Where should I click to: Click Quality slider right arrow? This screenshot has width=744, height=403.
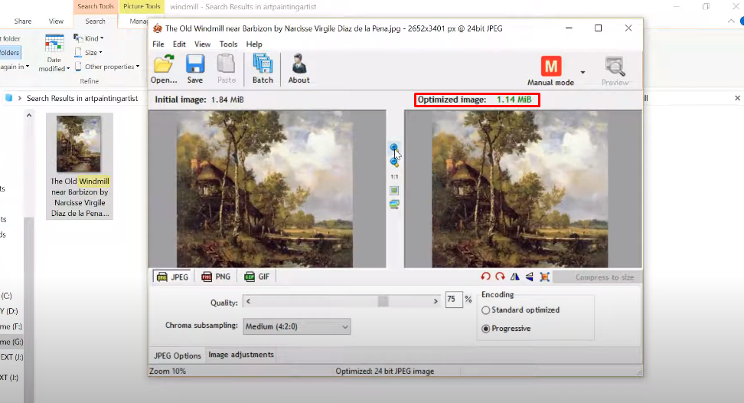[436, 301]
